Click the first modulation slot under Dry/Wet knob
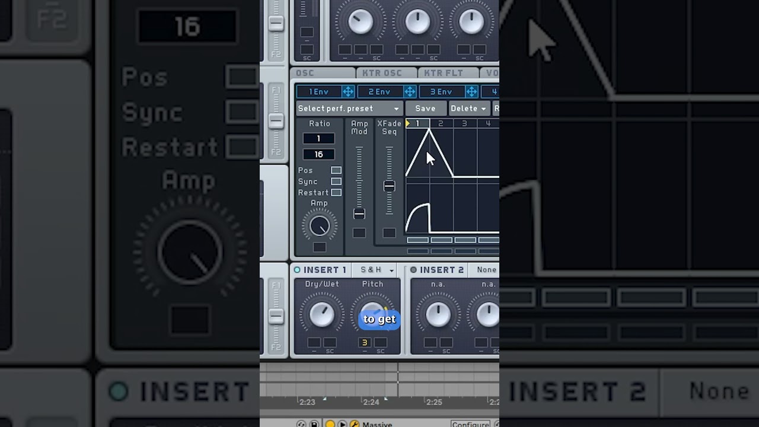This screenshot has width=759, height=427. [x=314, y=342]
